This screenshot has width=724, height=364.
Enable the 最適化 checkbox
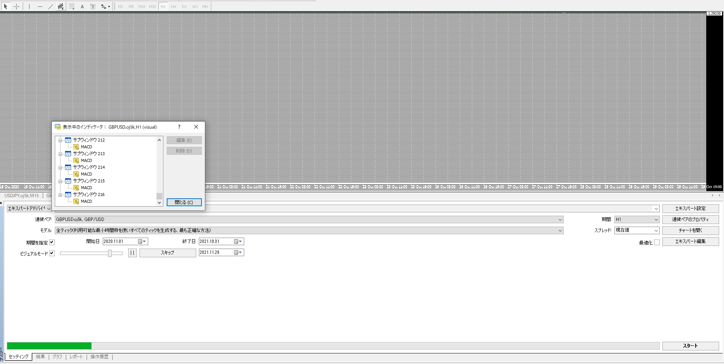657,243
